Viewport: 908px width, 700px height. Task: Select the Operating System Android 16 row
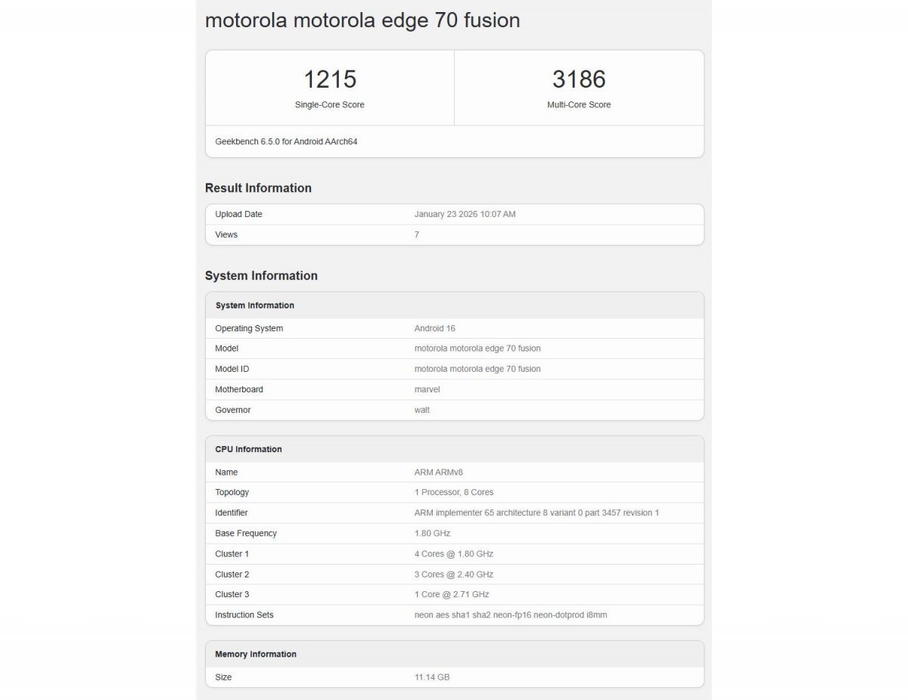(454, 328)
